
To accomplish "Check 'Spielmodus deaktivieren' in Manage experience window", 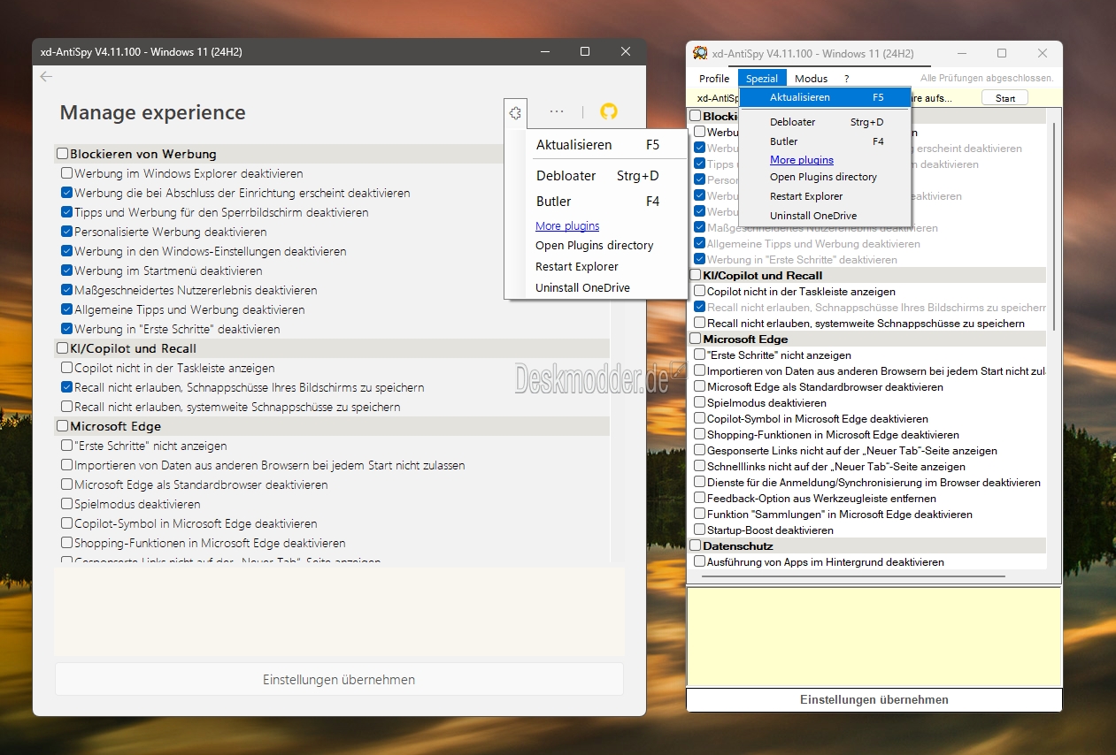I will click(67, 504).
